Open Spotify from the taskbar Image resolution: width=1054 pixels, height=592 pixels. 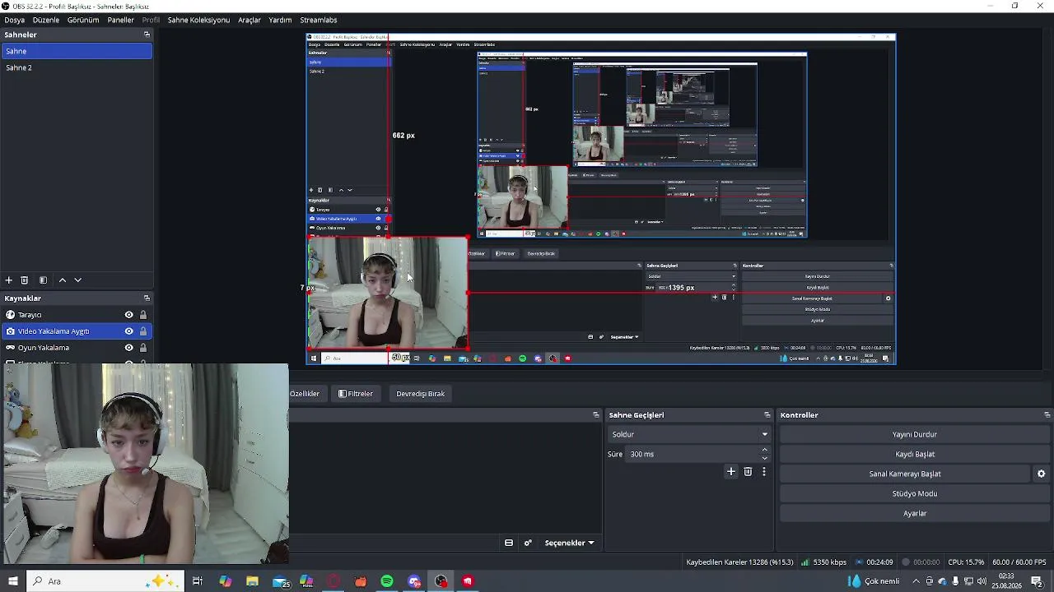pos(387,581)
